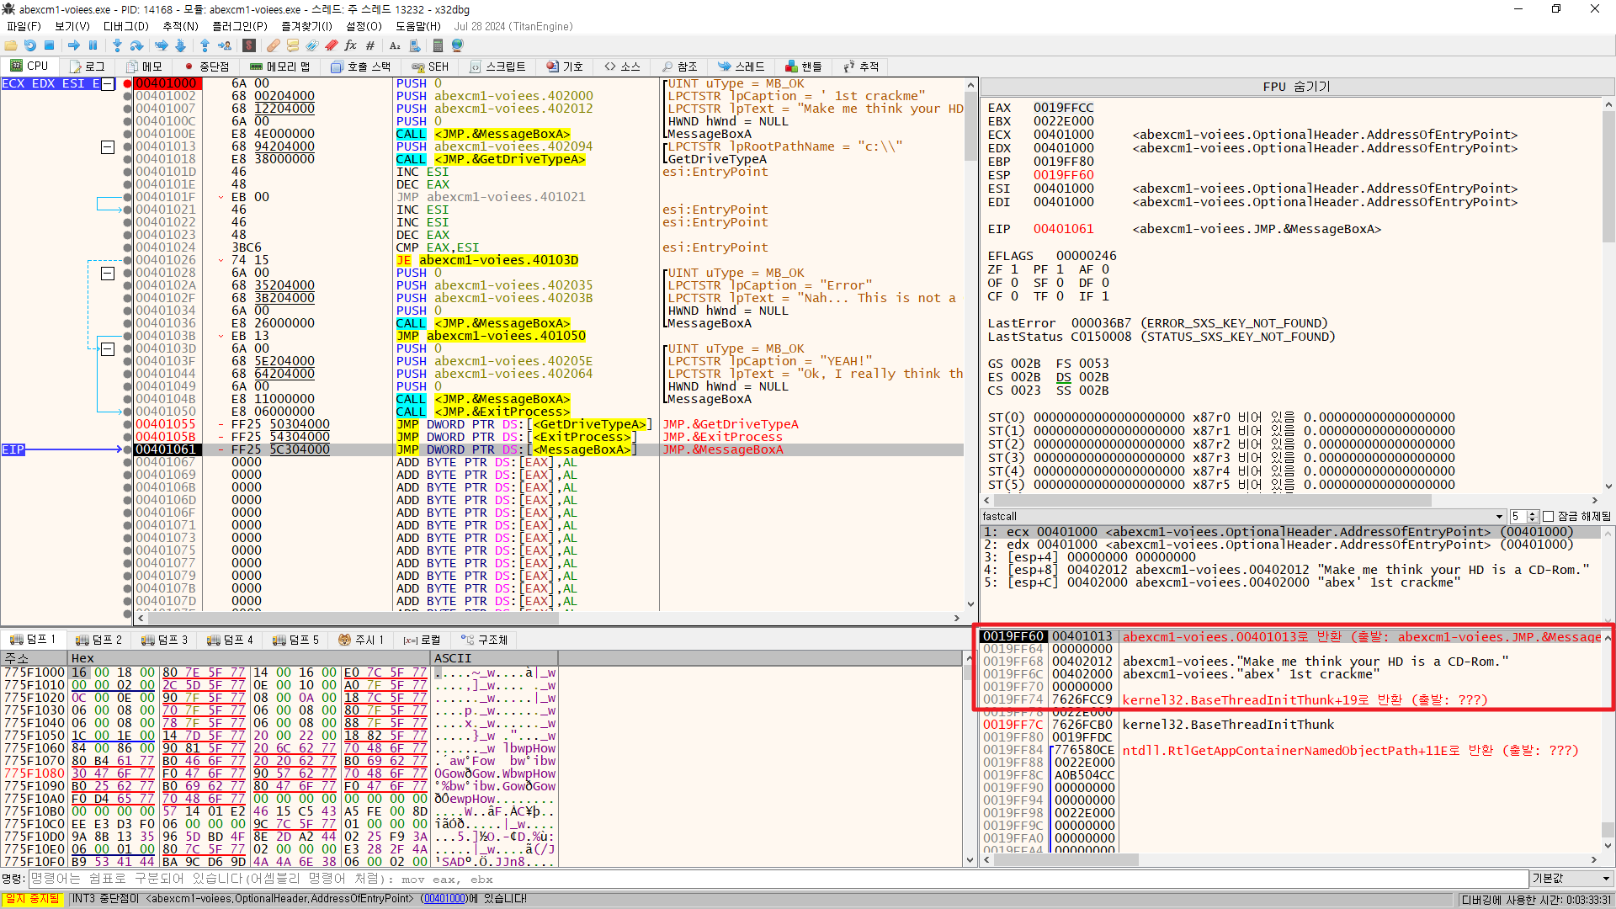Open the fastcall calling convention dropdown
The image size is (1616, 909).
(1498, 517)
